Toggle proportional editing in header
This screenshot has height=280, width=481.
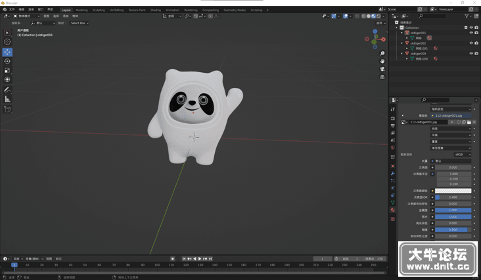coord(210,16)
